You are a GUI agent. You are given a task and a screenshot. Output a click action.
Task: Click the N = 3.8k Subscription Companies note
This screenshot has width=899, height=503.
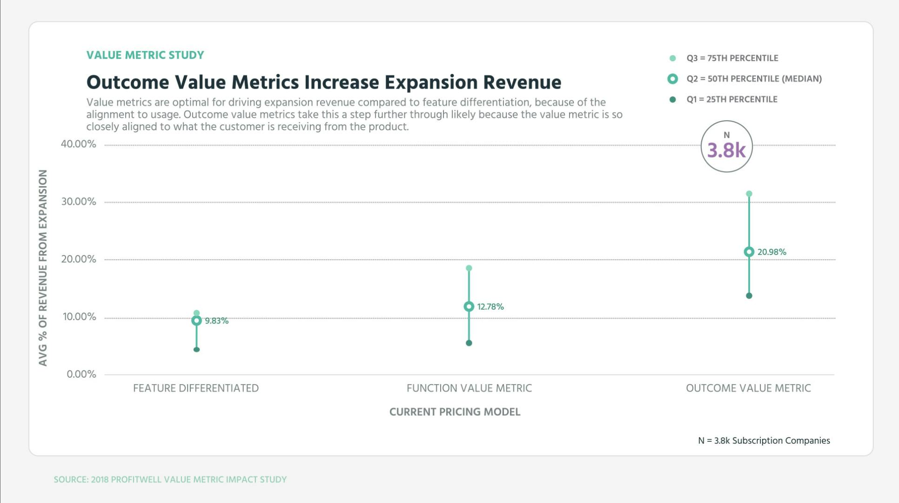pyautogui.click(x=764, y=440)
